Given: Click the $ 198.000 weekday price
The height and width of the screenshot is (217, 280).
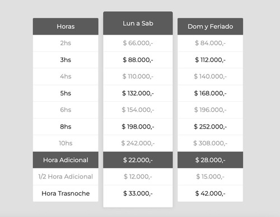Looking at the screenshot, I should [x=138, y=126].
